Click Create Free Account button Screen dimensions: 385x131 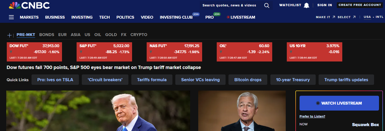360,5
